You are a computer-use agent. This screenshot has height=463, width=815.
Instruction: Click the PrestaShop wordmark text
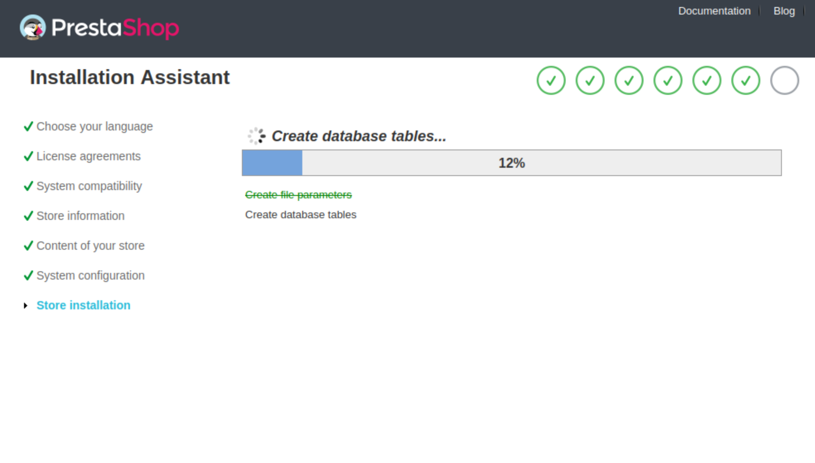coord(115,28)
